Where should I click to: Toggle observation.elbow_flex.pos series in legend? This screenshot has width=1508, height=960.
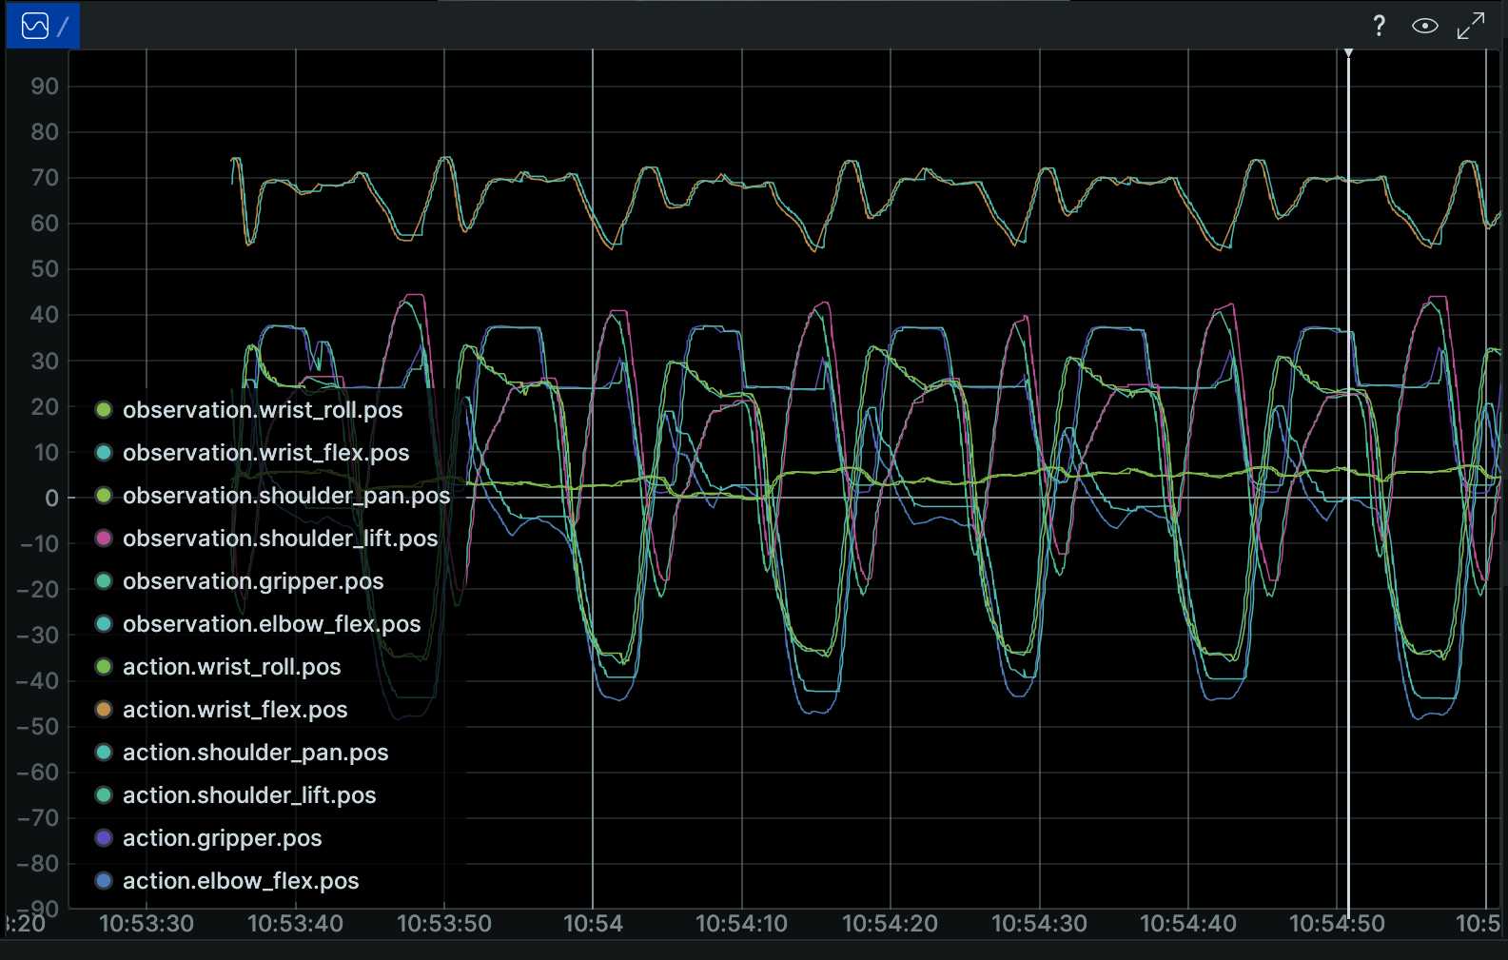(258, 624)
